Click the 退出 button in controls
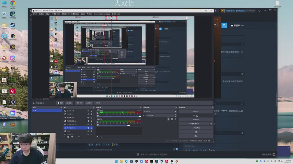 pyautogui.click(x=196, y=136)
